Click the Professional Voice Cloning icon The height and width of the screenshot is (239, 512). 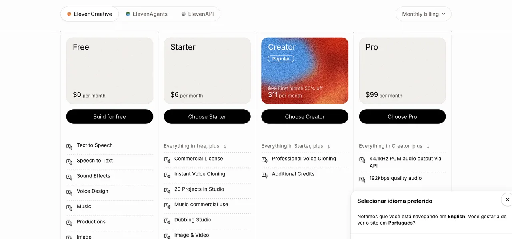click(x=264, y=159)
